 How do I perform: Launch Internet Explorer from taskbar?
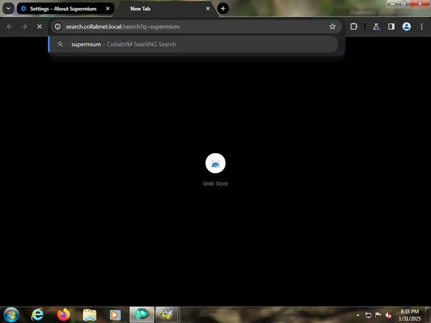click(37, 315)
